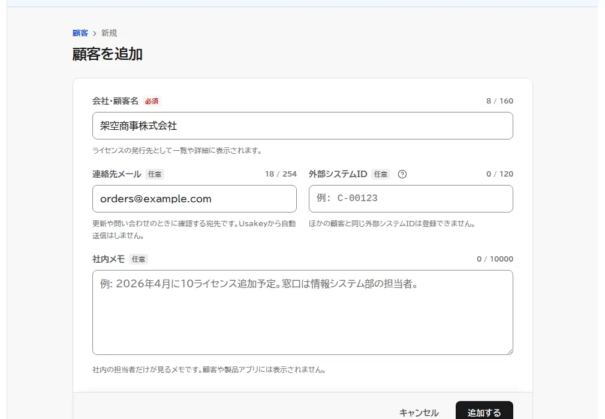This screenshot has width=605, height=419.
Task: Click the hint text ライセンスの発行先として一覧や詳細に表示されます
Action: [x=177, y=151]
